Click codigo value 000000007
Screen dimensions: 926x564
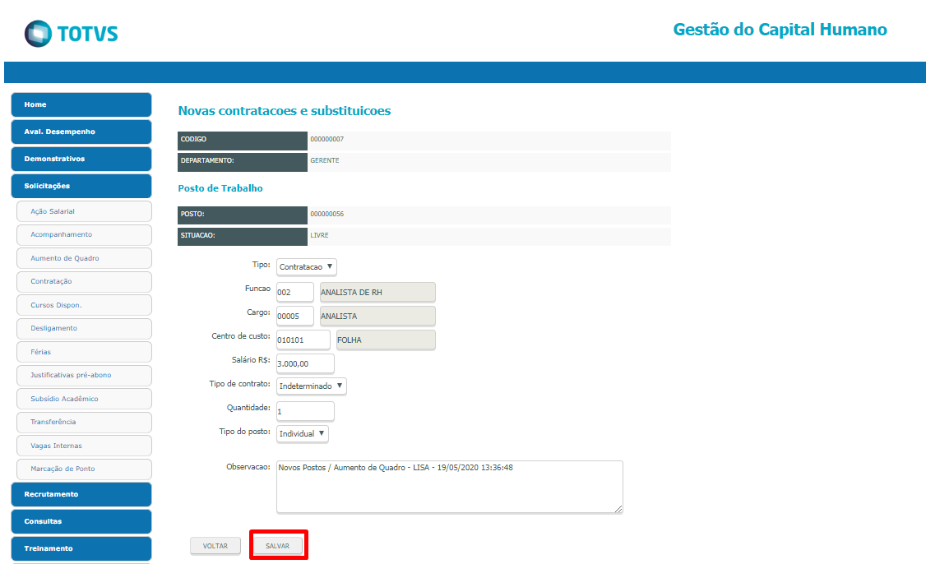pyautogui.click(x=327, y=140)
